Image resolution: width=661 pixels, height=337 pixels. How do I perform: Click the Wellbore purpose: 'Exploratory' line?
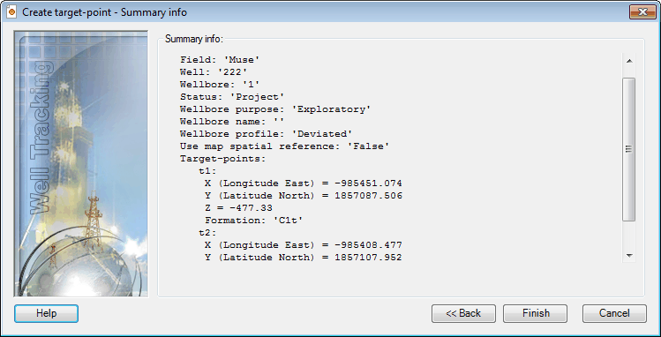click(275, 109)
